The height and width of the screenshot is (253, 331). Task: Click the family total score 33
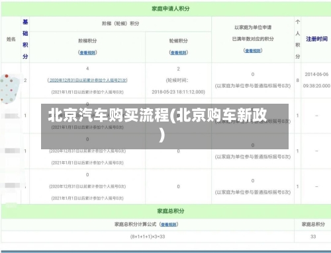[x=313, y=236]
